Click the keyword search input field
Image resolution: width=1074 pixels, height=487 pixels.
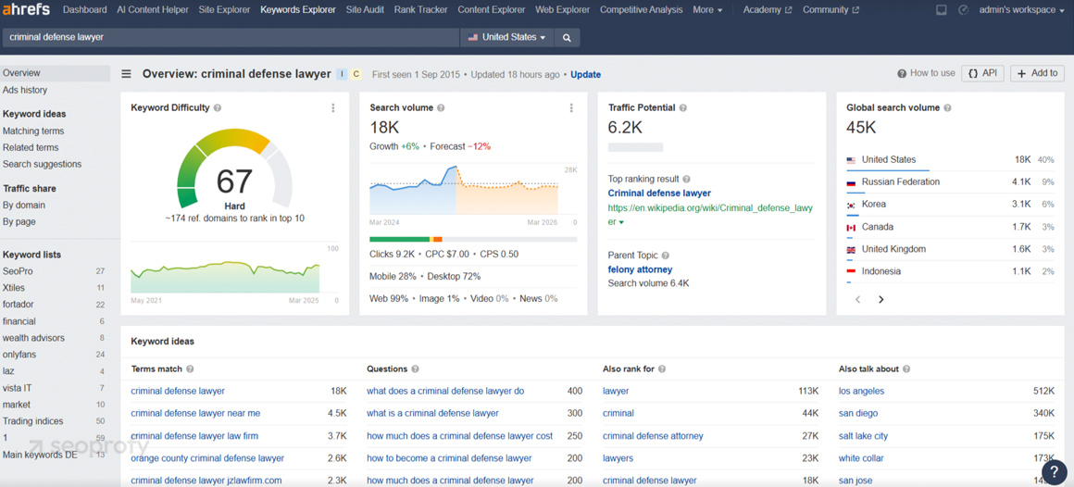pyautogui.click(x=230, y=38)
